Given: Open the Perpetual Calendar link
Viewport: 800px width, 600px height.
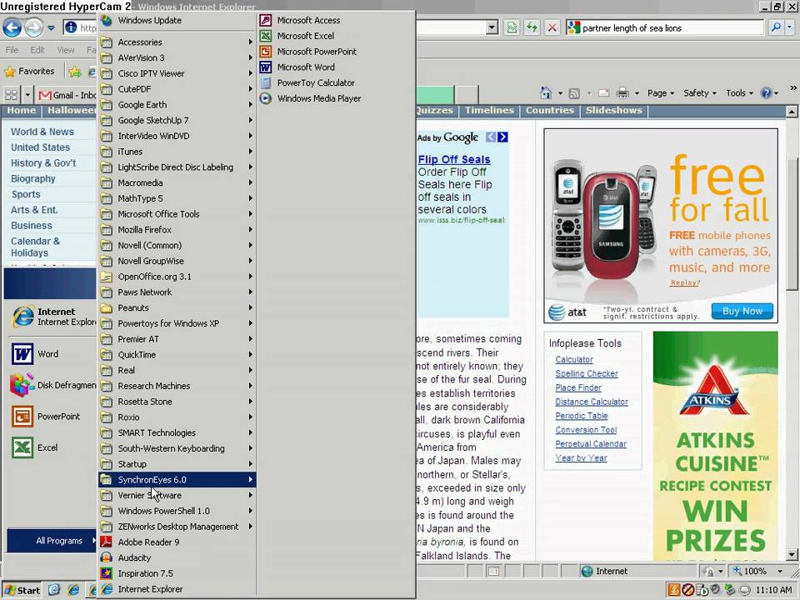Looking at the screenshot, I should pyautogui.click(x=591, y=444).
